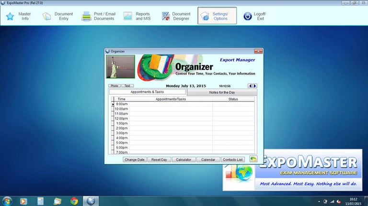Click the Photo button
368x206 pixels.
115,86
